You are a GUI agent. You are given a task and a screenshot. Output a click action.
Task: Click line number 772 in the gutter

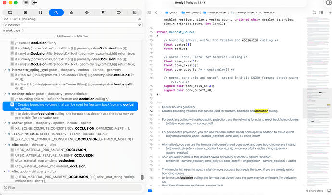click(151, 111)
